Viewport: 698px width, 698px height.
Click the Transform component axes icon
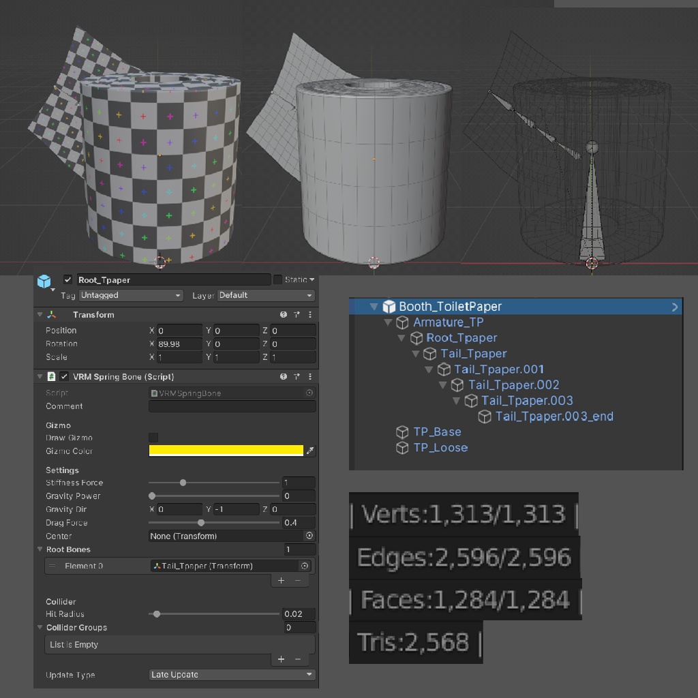click(52, 314)
